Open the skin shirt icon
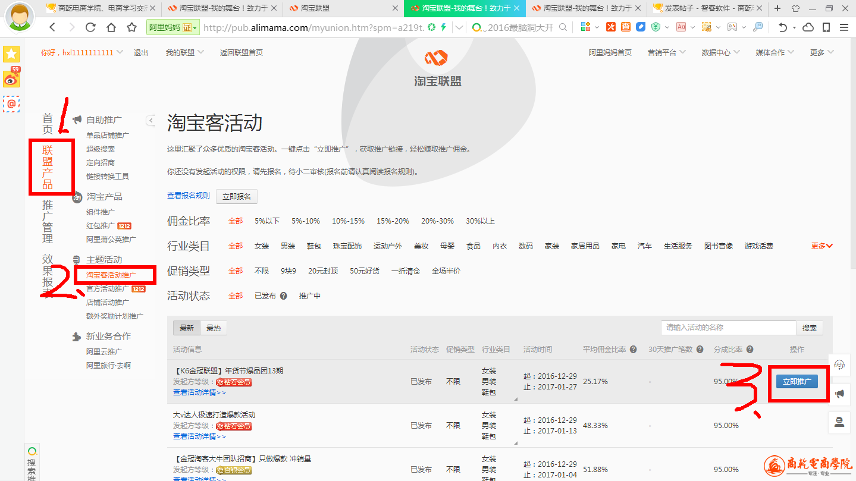 click(x=796, y=8)
